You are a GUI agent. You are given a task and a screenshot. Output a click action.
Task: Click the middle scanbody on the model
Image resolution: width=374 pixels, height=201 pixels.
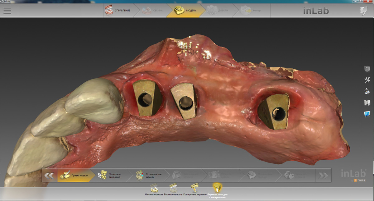pos(185,102)
